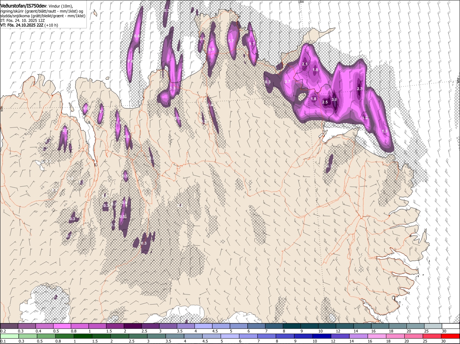Click the "IT: Fös. 24. 10. 2025 12Z" line

23,20
